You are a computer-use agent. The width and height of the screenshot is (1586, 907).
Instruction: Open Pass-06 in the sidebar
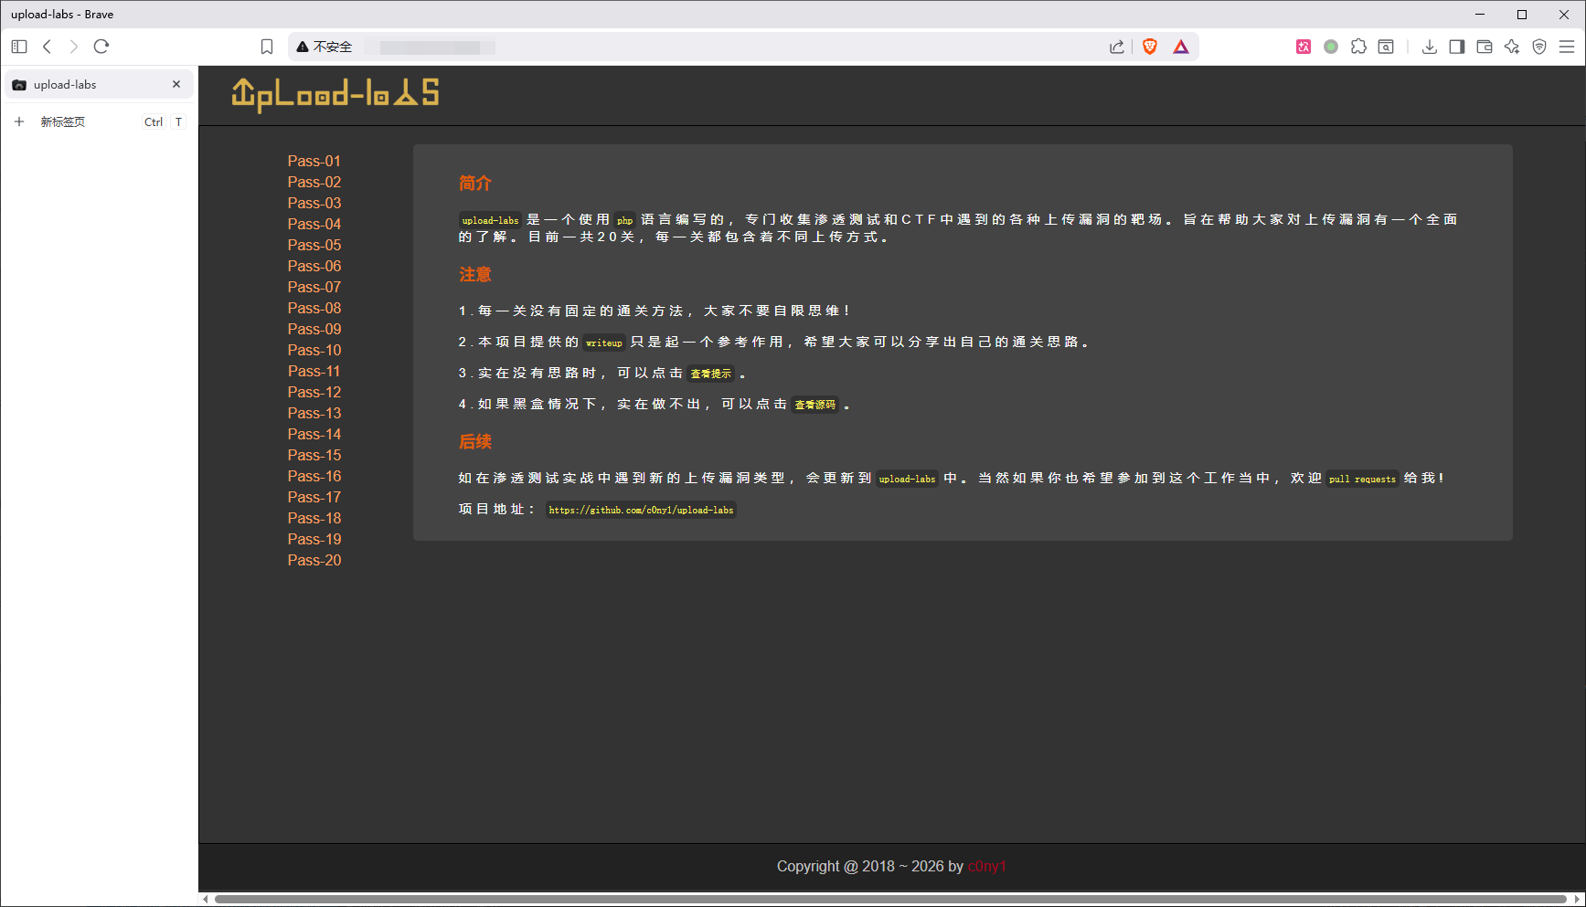click(x=314, y=266)
